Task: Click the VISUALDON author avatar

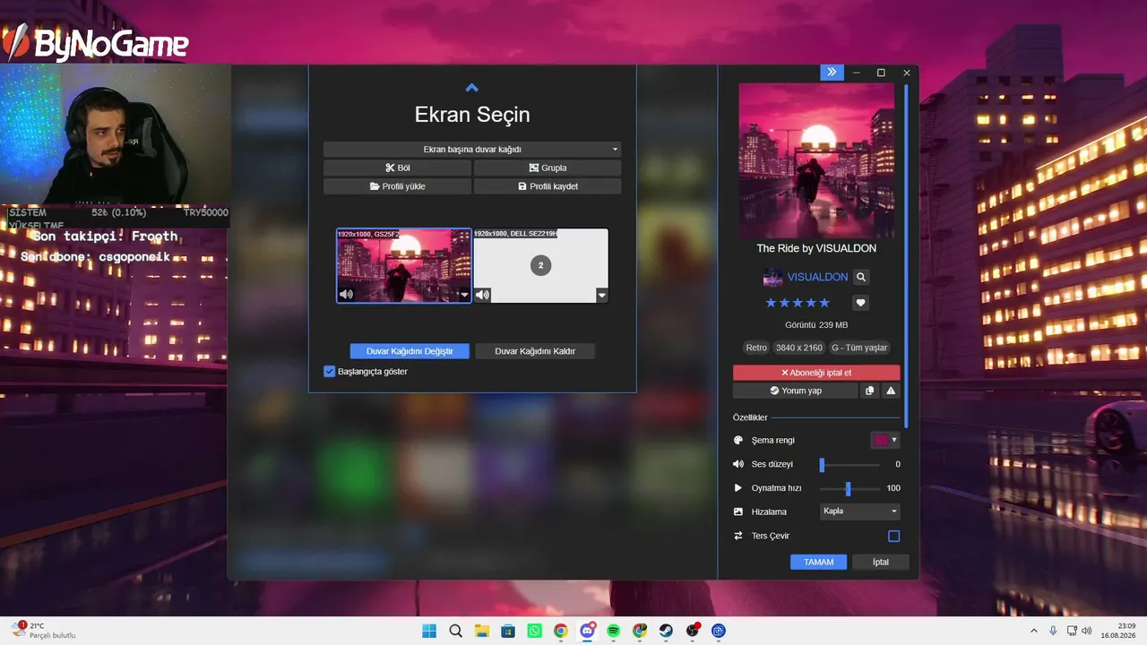Action: [x=772, y=278]
